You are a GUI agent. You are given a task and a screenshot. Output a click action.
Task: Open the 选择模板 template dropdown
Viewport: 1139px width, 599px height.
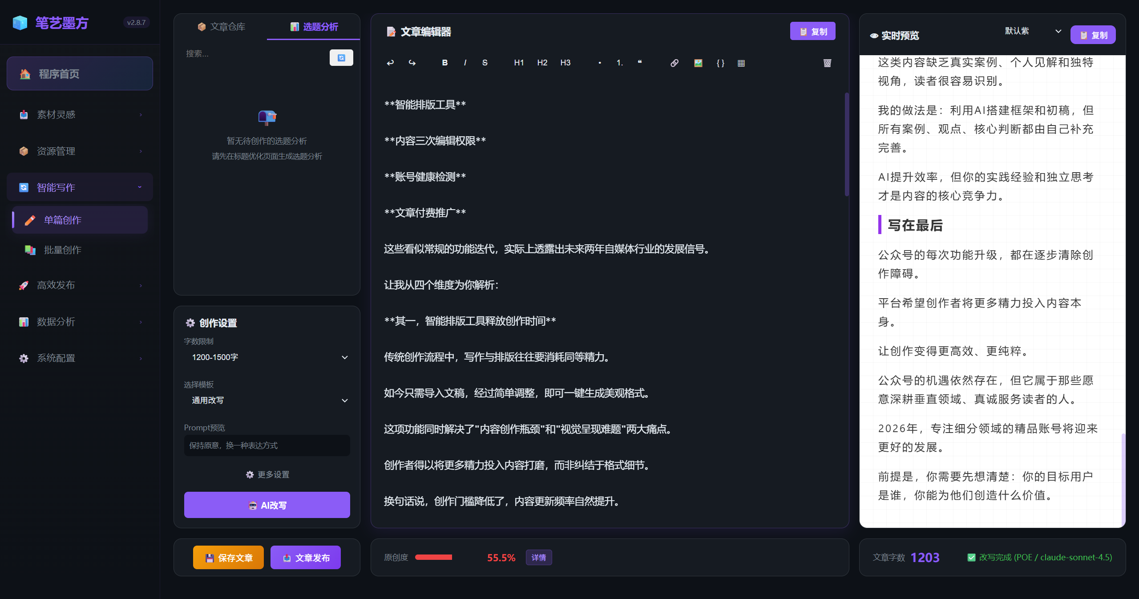pyautogui.click(x=267, y=400)
